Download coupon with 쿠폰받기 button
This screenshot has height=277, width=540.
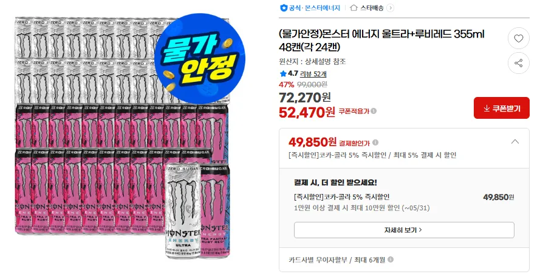pyautogui.click(x=501, y=108)
